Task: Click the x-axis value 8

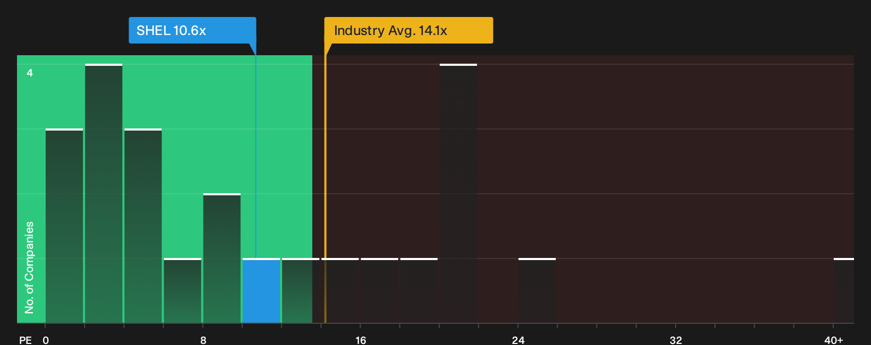Action: (x=203, y=340)
